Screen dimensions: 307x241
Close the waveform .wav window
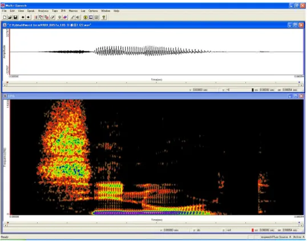[301, 25]
